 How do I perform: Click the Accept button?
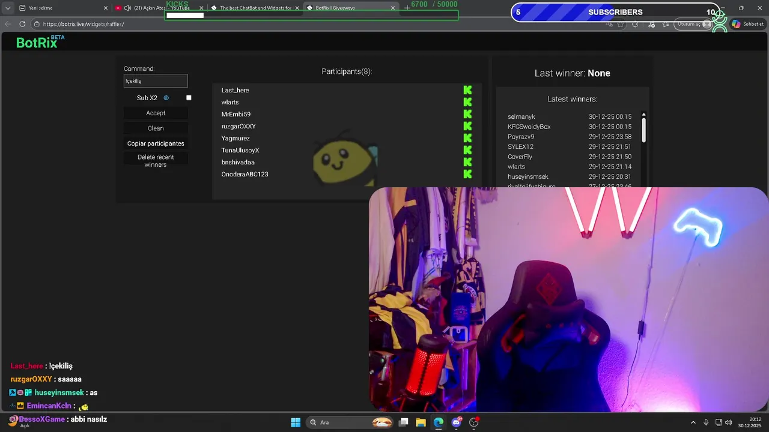click(x=156, y=113)
